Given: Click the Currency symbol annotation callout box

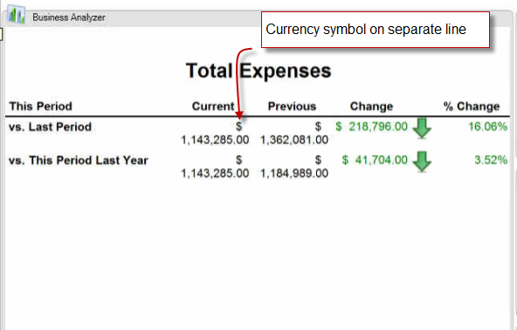Looking at the screenshot, I should point(376,30).
